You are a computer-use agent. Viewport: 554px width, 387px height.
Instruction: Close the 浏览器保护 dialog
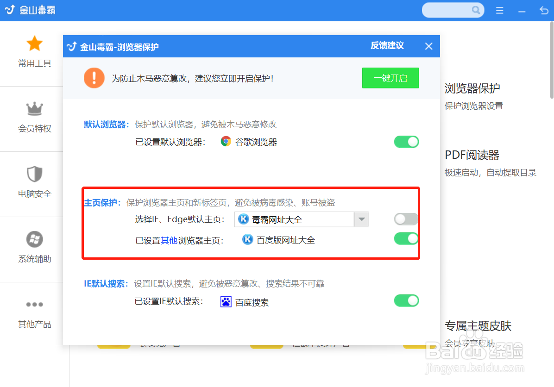428,46
